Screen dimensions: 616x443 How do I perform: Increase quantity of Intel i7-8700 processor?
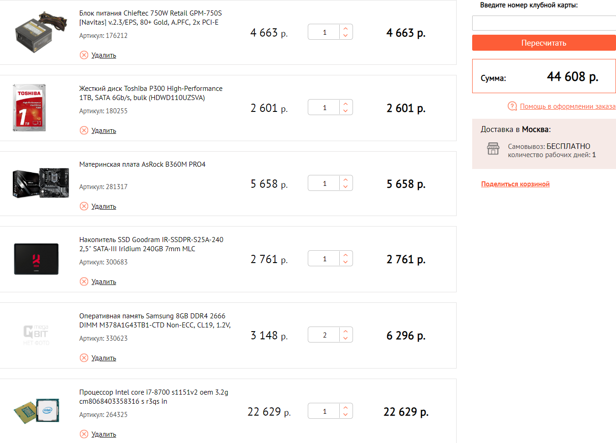(x=346, y=407)
